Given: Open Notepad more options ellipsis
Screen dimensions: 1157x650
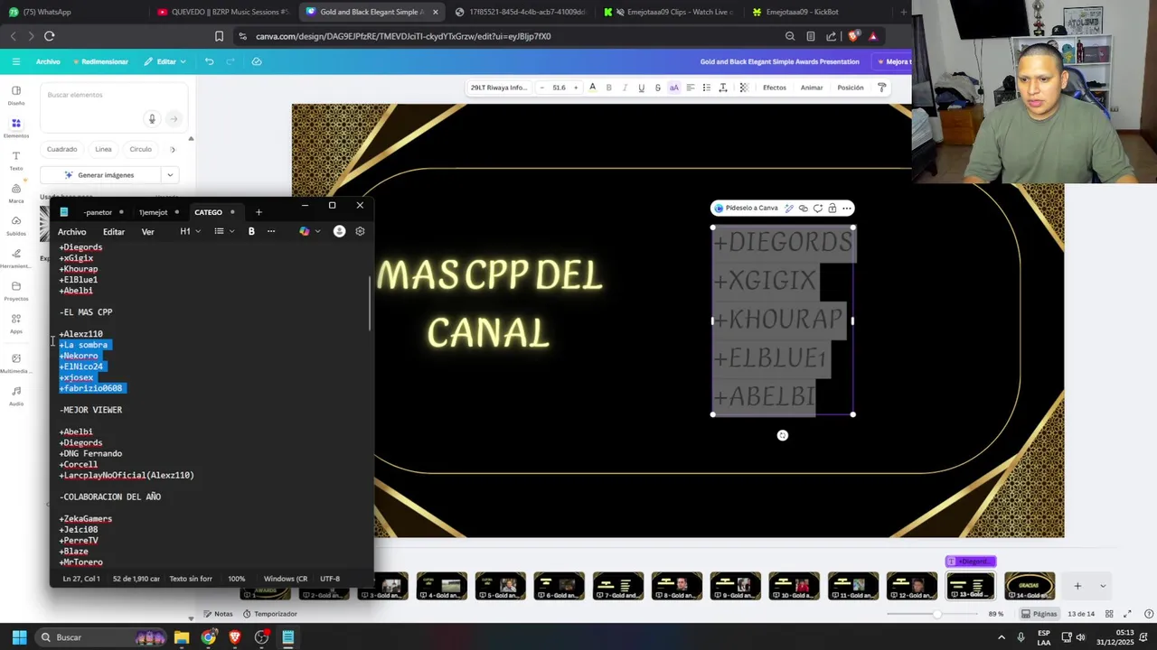Looking at the screenshot, I should pos(271,232).
